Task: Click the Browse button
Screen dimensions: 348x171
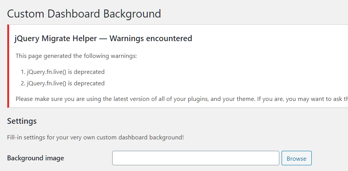Action: pyautogui.click(x=296, y=158)
